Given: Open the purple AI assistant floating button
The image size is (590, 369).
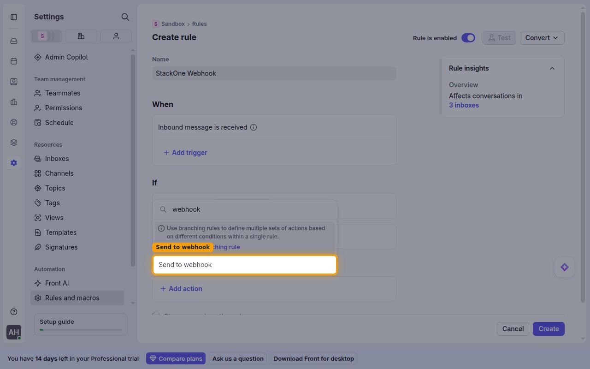Looking at the screenshot, I should point(565,267).
